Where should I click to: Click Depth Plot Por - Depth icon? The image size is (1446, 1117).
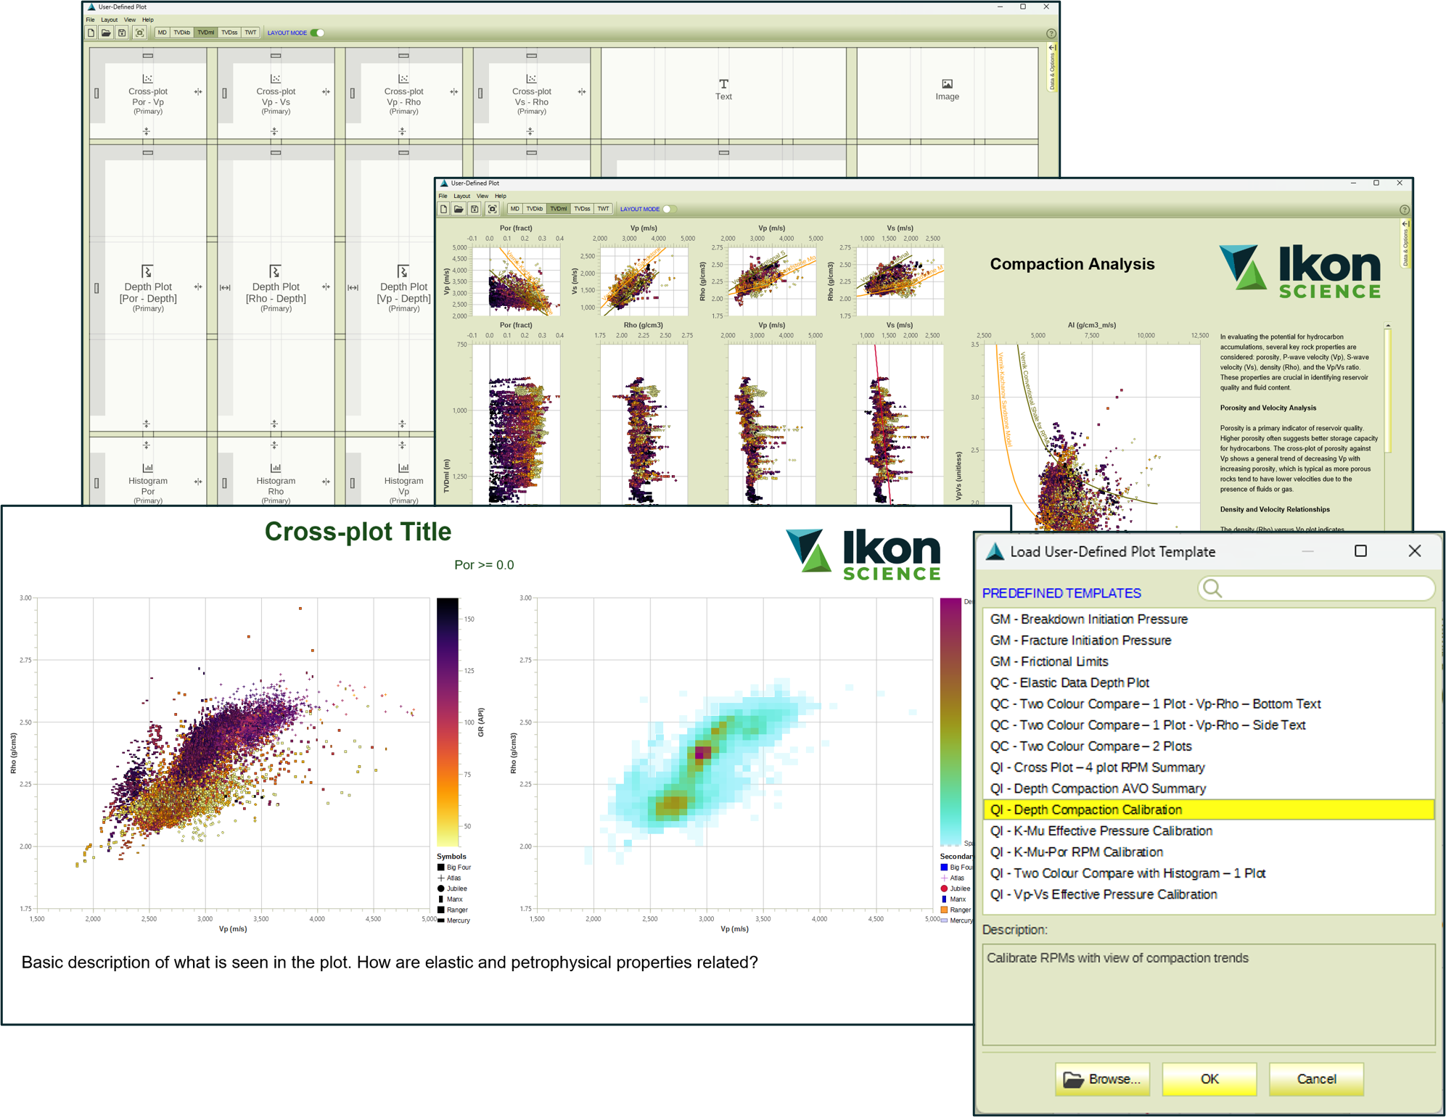(147, 271)
